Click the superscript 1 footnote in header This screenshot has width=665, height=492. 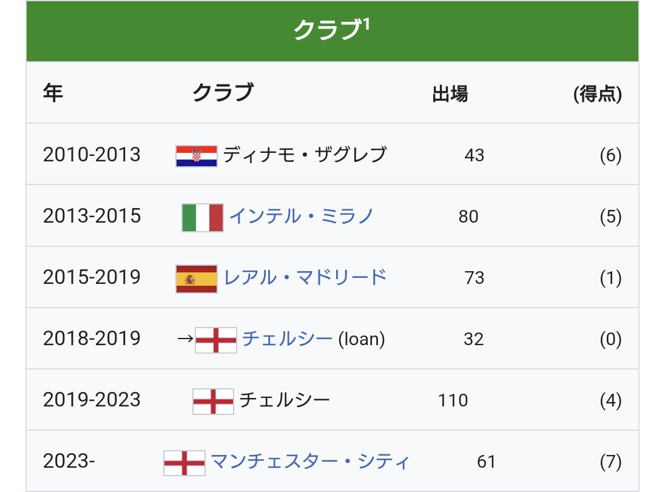pos(366,24)
